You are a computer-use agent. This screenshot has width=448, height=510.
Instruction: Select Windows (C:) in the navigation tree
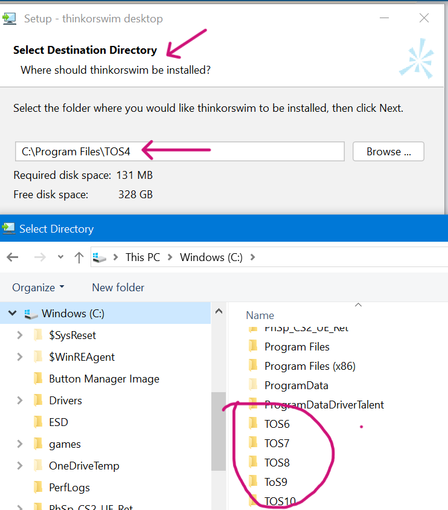[73, 314]
